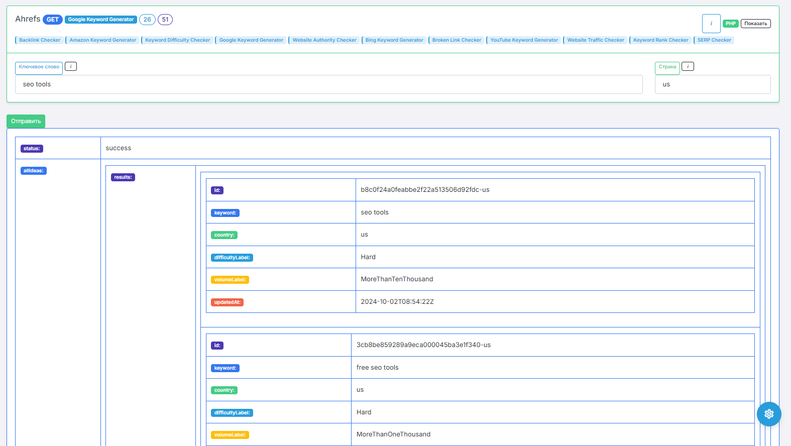
Task: Select YouTube Keyword Generator tab
Action: point(524,40)
